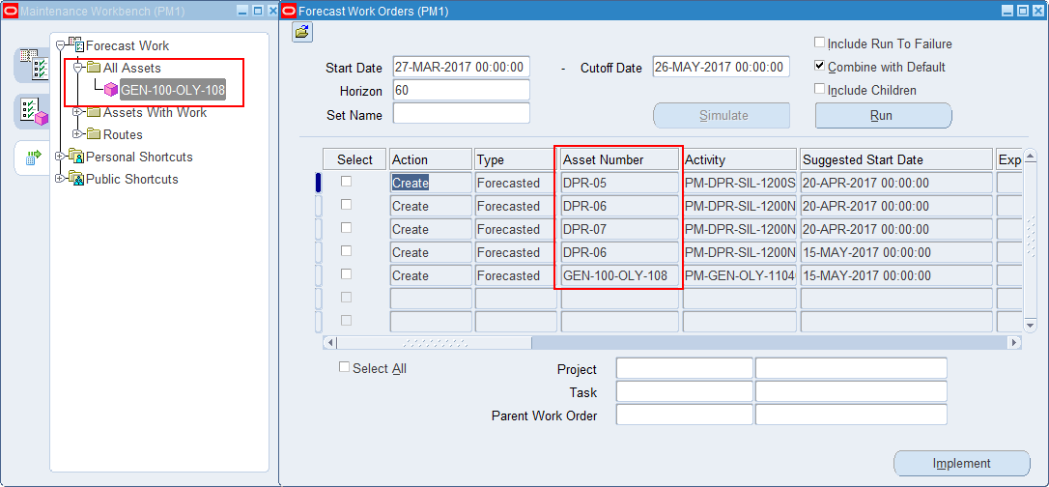Click the Forecast Work tree node icon

(x=75, y=45)
